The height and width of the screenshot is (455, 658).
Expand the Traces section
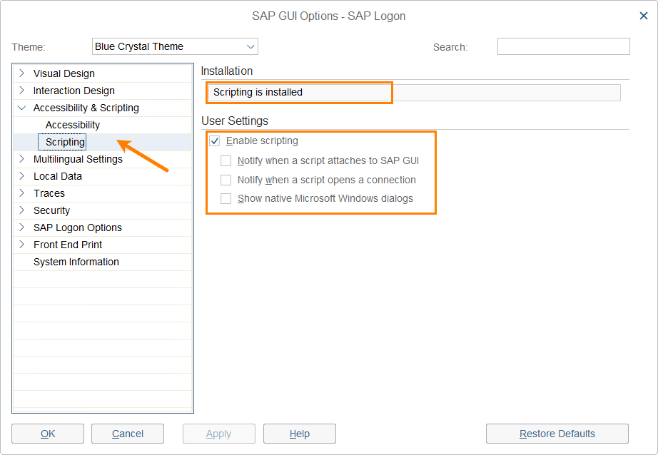[22, 193]
